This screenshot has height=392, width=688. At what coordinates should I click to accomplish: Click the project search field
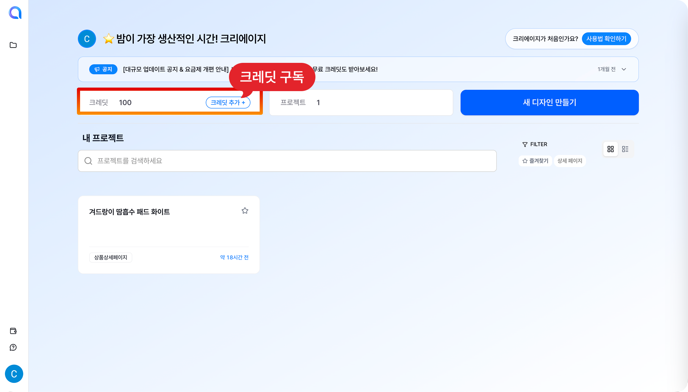[x=287, y=161]
